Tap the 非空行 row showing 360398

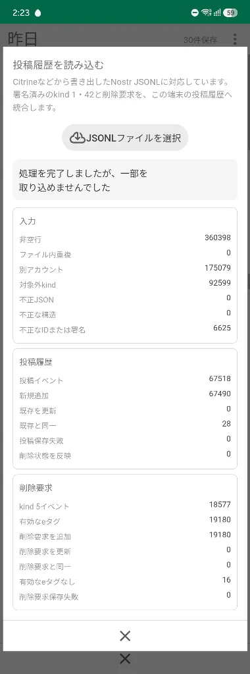click(125, 238)
